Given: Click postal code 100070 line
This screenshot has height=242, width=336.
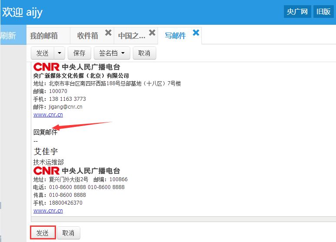Looking at the screenshot, I should click(50, 91).
